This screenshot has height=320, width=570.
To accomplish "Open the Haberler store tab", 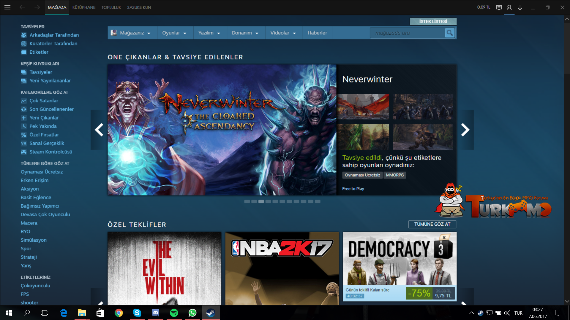I will tap(317, 33).
